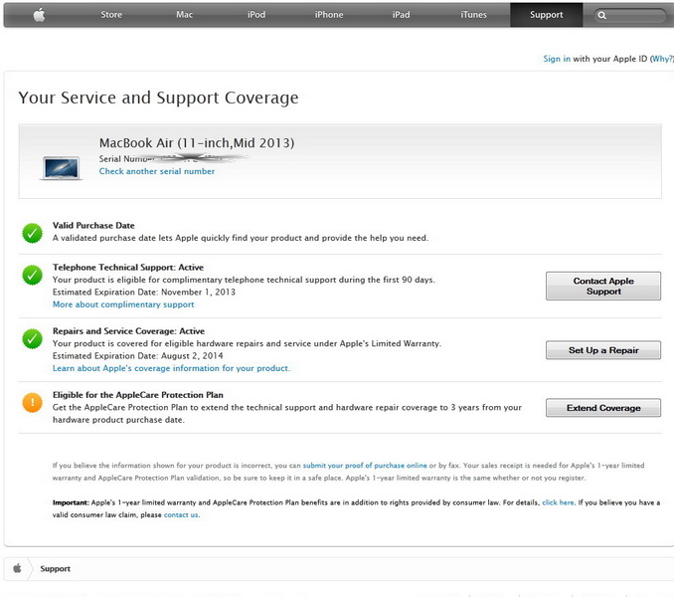674x597 pixels.
Task: Click 'Repairs and Service Coverage: Active' heading
Action: point(128,331)
